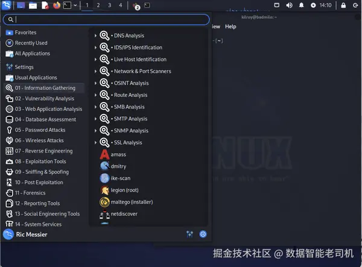Select 07 - Reverse Engineering category
Screen dimensions: 362x267
[x=44, y=151]
